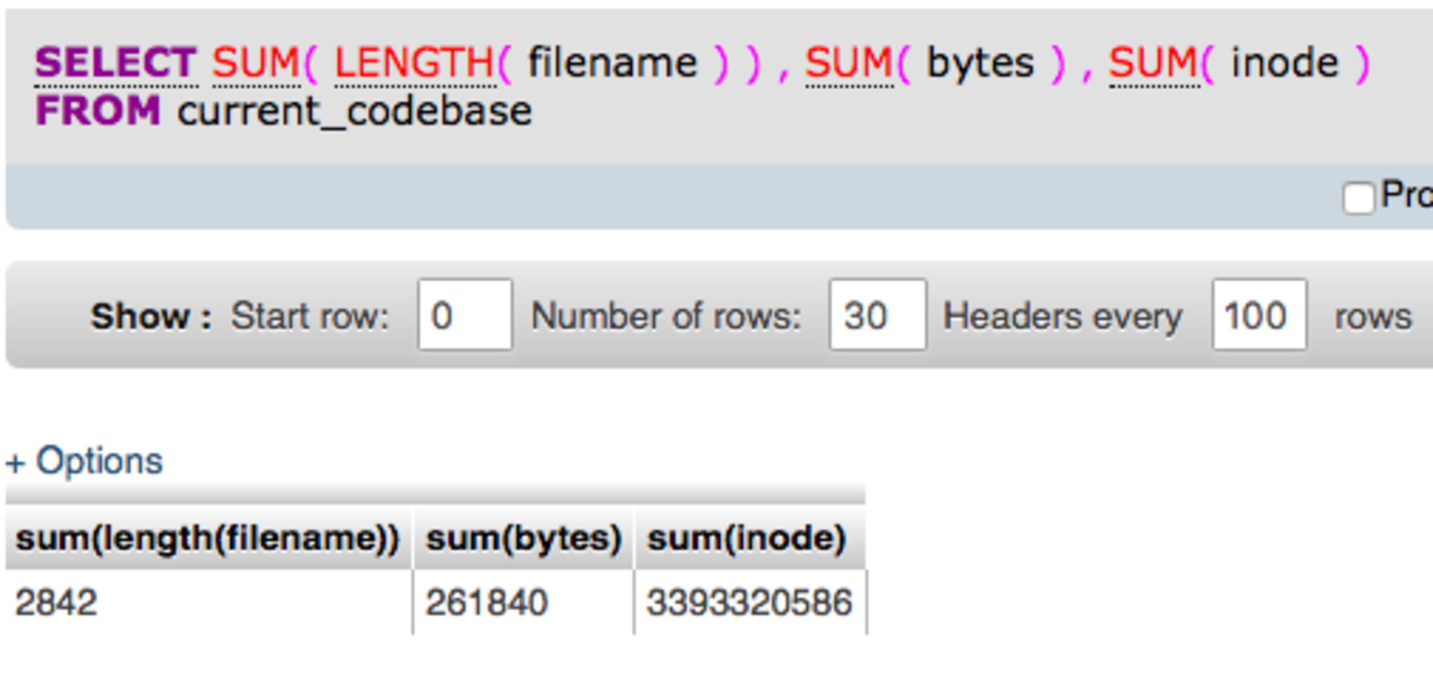Click the FROM keyword in the query
The width and height of the screenshot is (1433, 683).
point(98,111)
